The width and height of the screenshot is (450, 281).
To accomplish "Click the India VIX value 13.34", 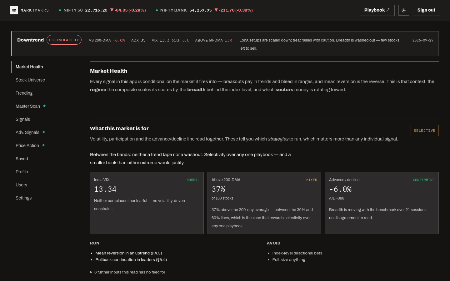I will [x=105, y=189].
